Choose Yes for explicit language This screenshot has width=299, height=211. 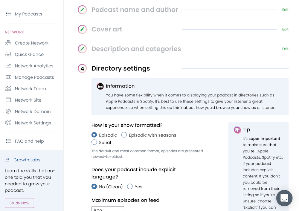[x=130, y=186]
